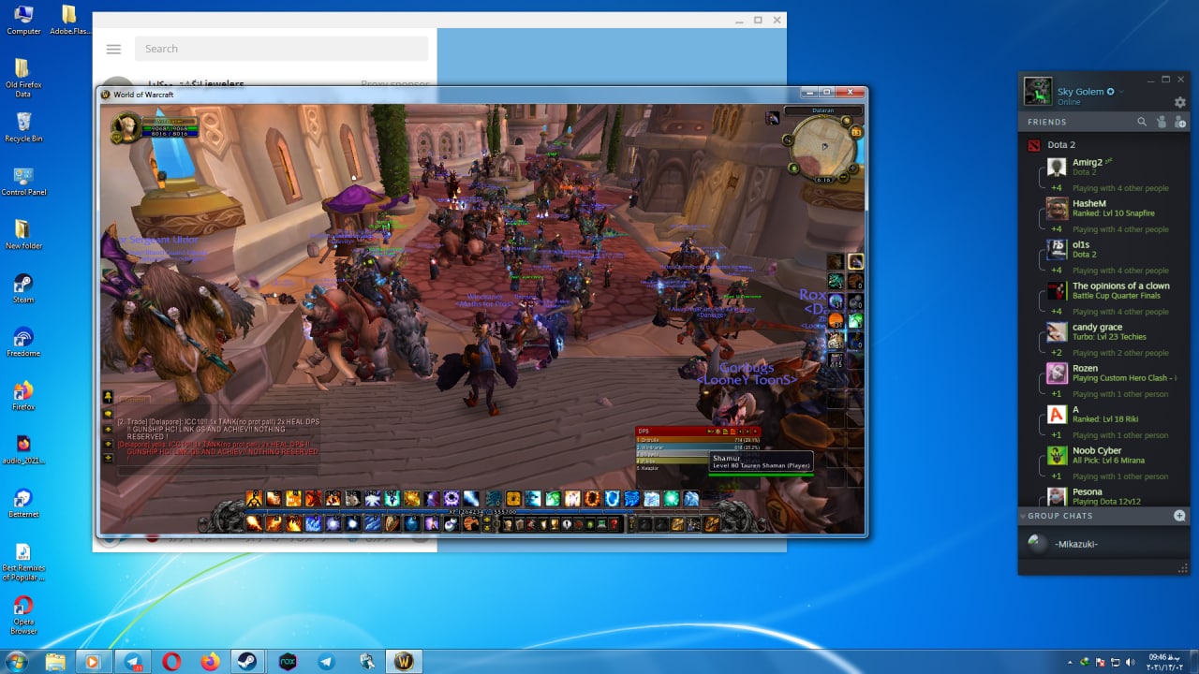This screenshot has height=674, width=1199.
Task: Create new group chat plus icon
Action: coord(1179,516)
